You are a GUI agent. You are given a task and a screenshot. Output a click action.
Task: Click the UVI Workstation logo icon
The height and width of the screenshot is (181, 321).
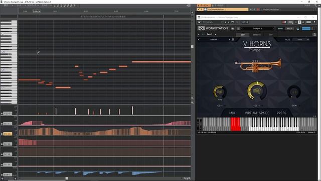coord(201,28)
